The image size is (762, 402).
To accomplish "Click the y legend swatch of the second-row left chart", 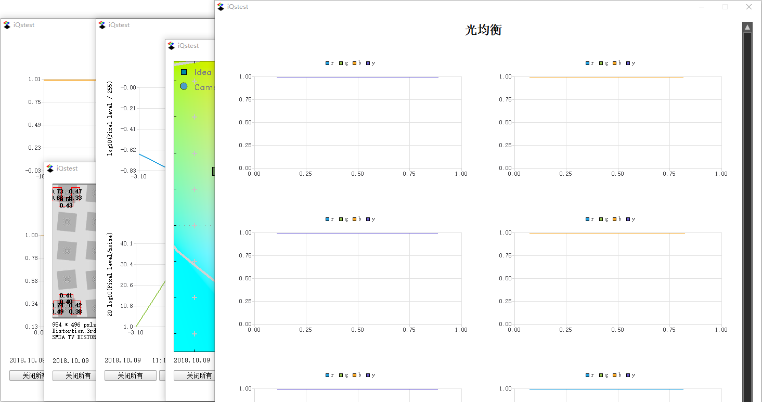I will pyautogui.click(x=368, y=219).
